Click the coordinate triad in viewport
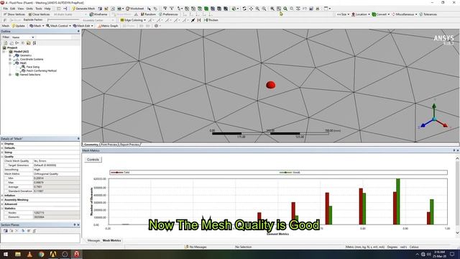 [x=434, y=115]
